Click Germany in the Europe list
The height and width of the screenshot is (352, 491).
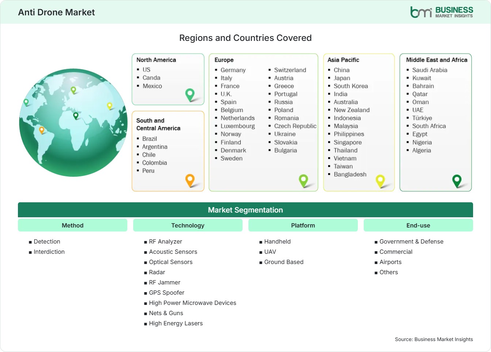click(233, 70)
